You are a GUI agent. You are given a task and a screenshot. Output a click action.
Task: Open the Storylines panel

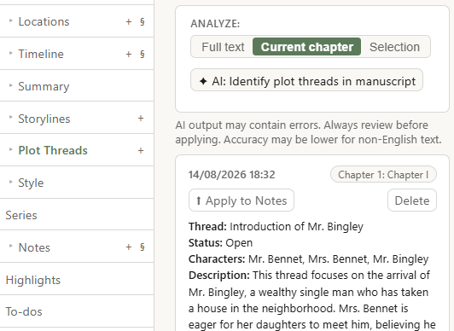click(44, 119)
